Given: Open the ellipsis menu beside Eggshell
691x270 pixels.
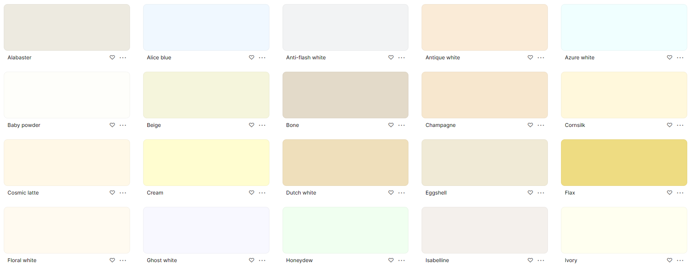Looking at the screenshot, I should point(541,193).
